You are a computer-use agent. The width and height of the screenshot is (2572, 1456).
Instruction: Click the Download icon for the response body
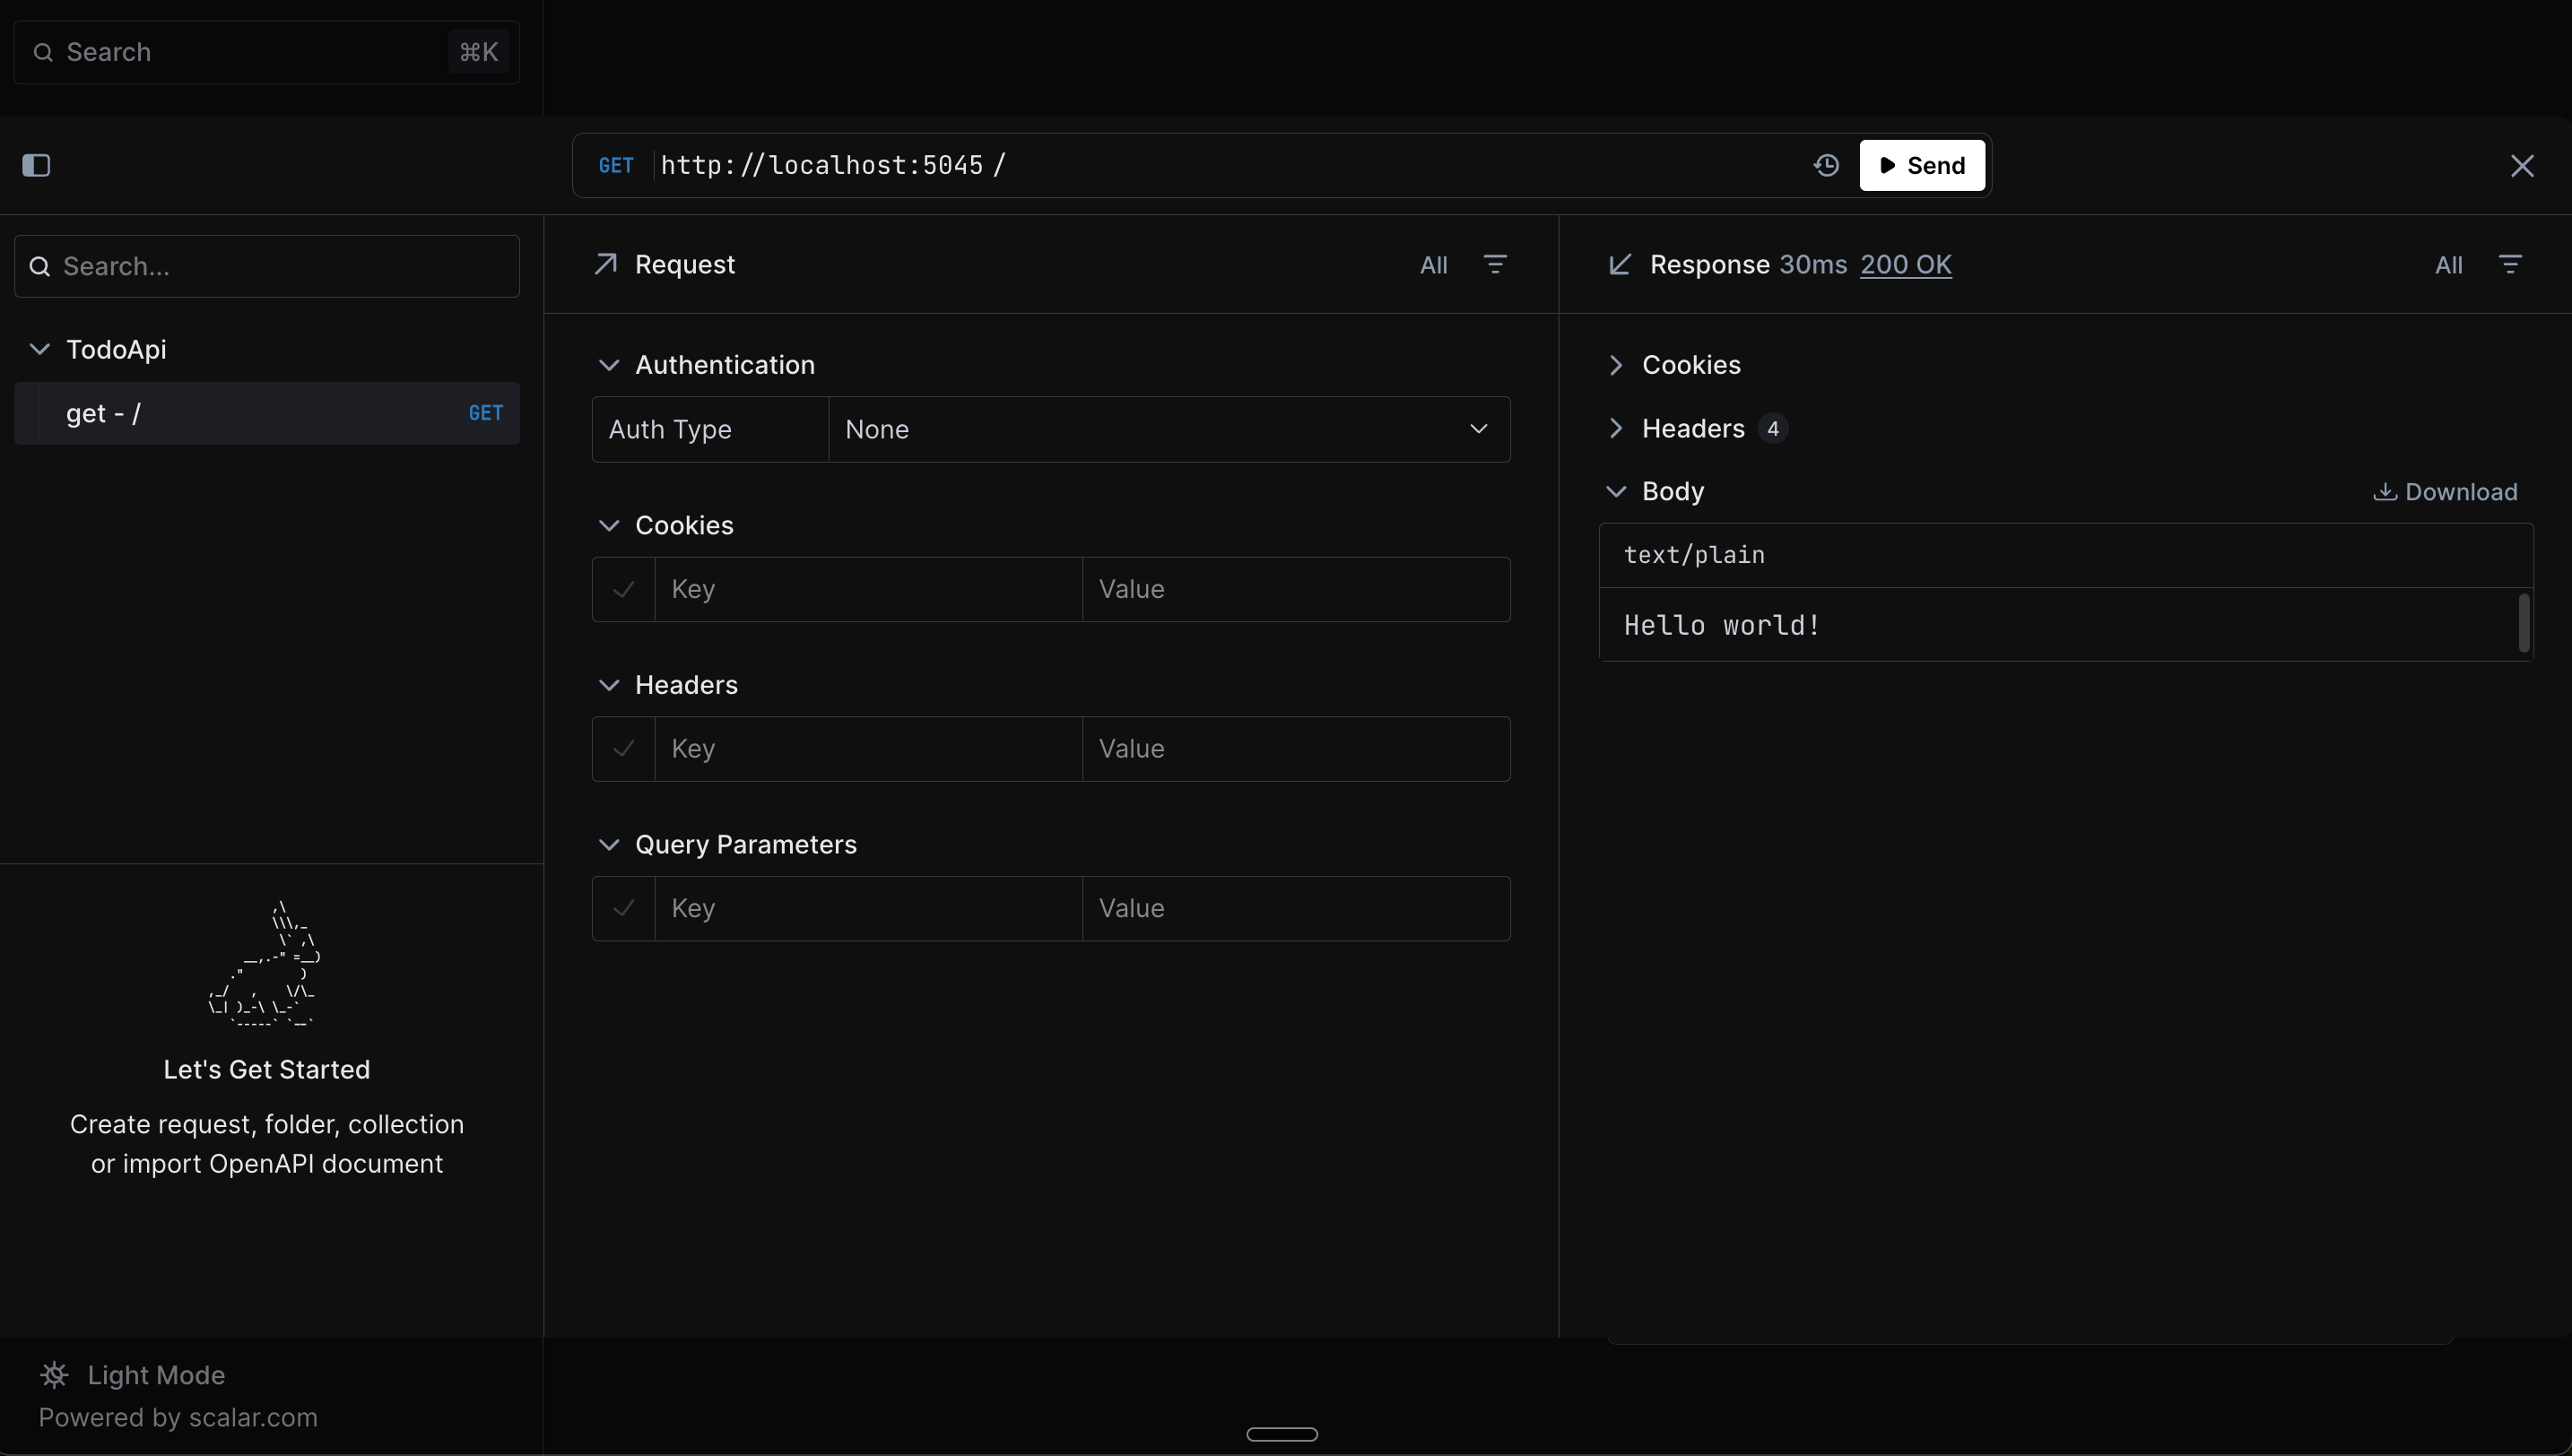pos(2386,491)
